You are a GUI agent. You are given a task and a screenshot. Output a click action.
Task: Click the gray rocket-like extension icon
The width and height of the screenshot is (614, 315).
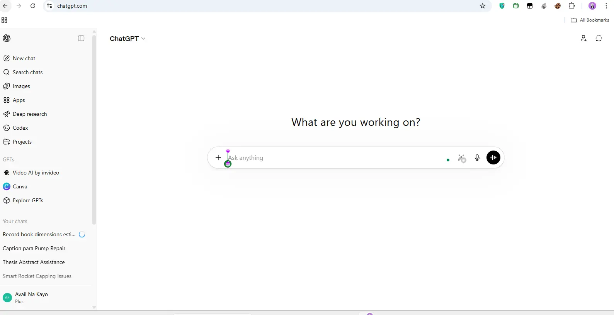pos(544,6)
